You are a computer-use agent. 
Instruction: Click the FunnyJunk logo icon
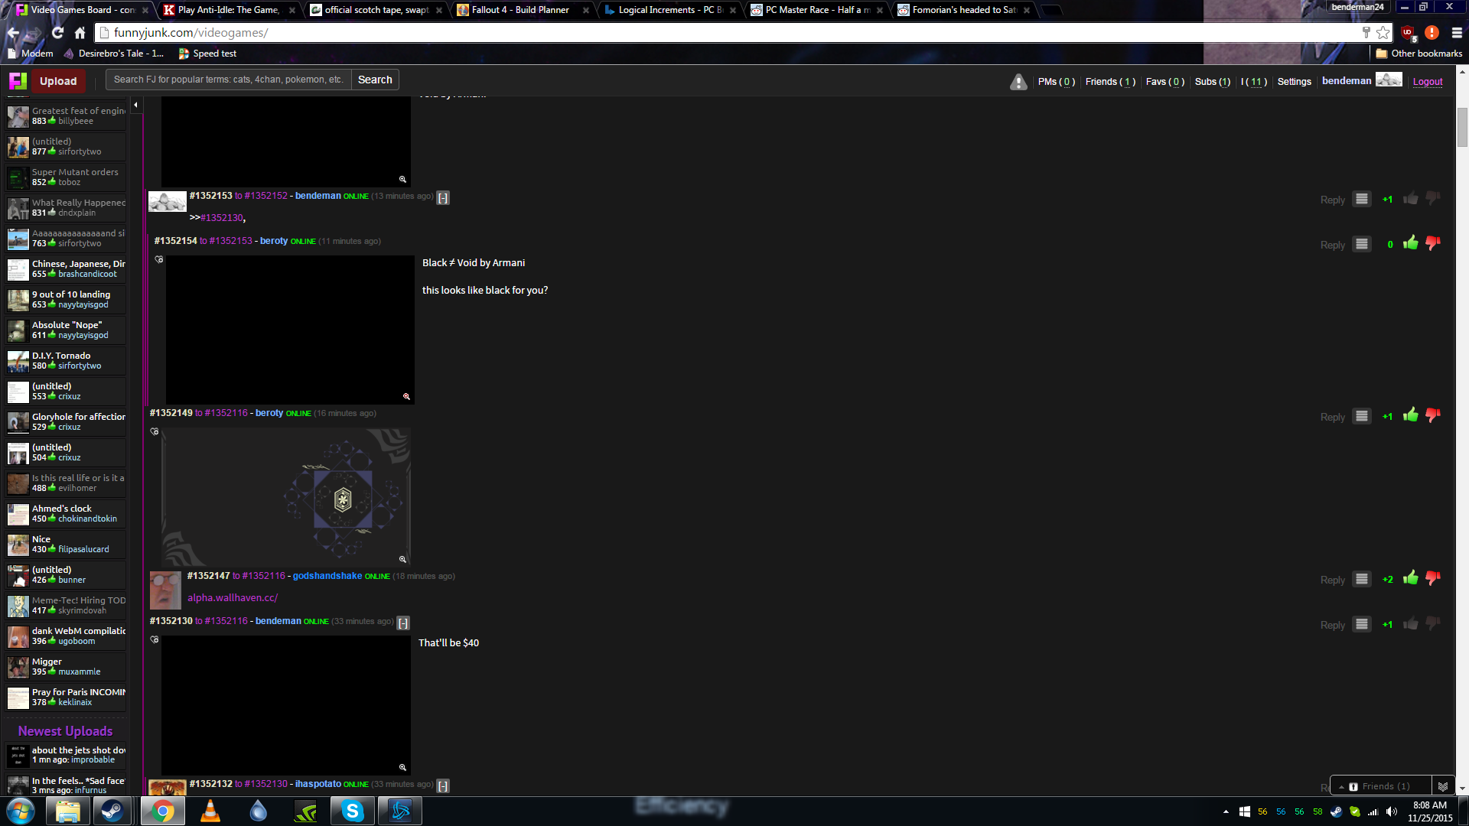click(x=18, y=81)
